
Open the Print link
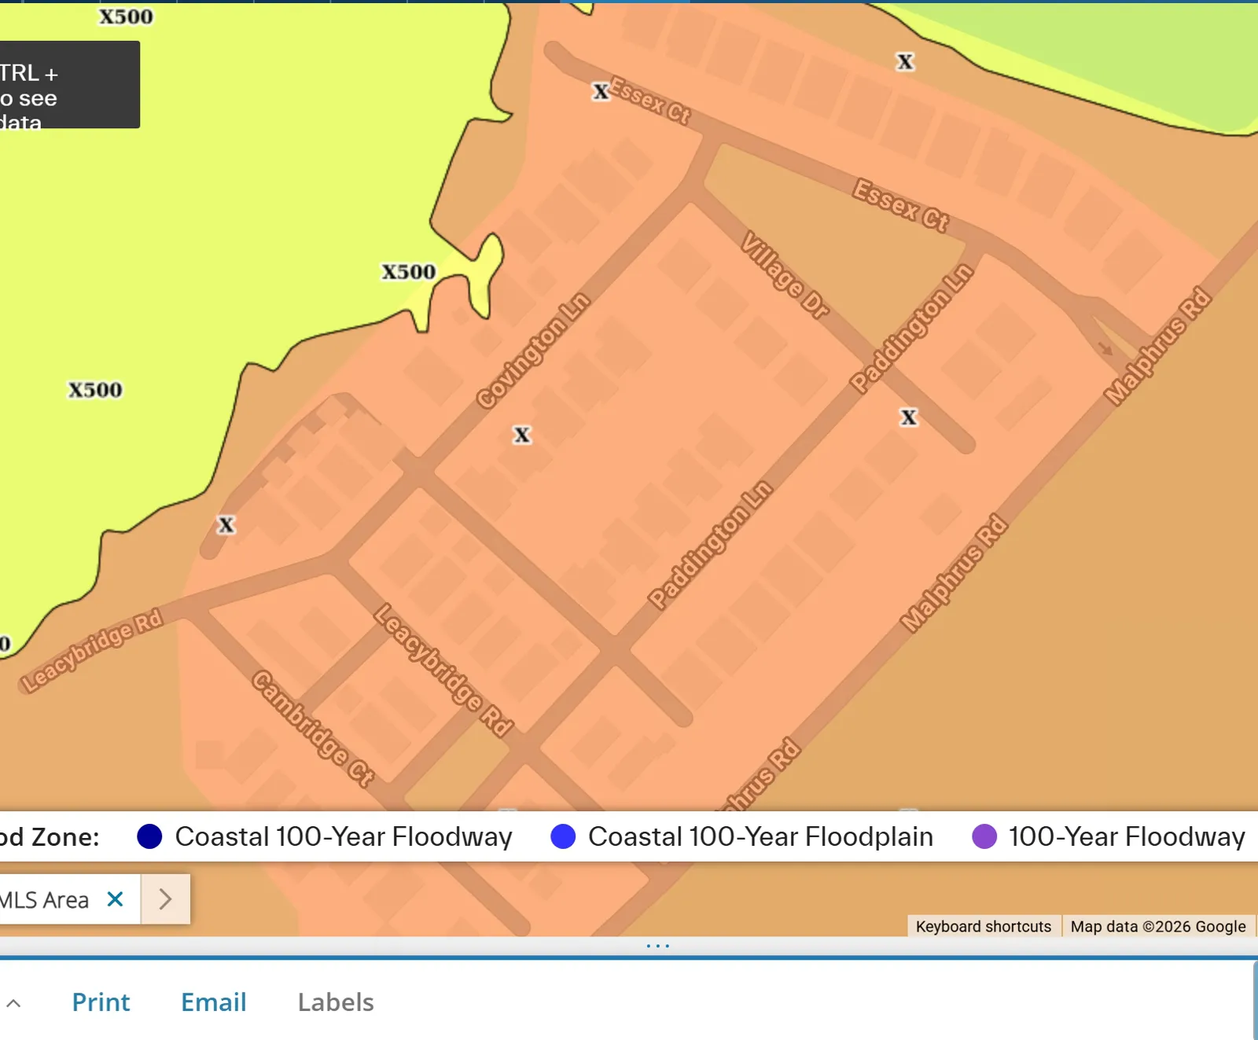[101, 1002]
